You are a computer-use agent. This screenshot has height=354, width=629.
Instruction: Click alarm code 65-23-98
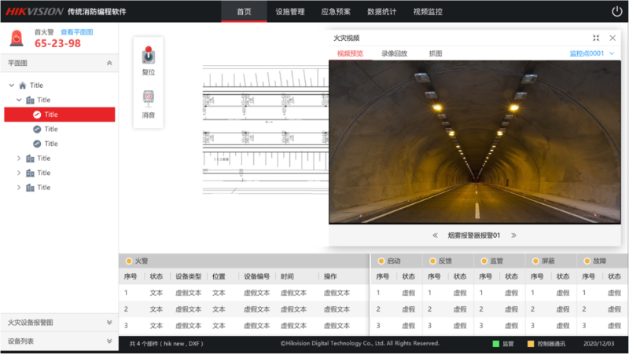click(x=57, y=44)
